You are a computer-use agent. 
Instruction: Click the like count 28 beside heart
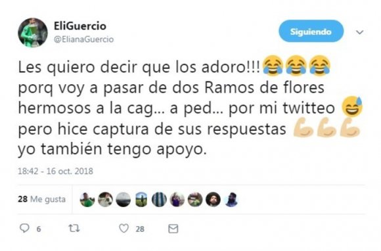pyautogui.click(x=140, y=229)
